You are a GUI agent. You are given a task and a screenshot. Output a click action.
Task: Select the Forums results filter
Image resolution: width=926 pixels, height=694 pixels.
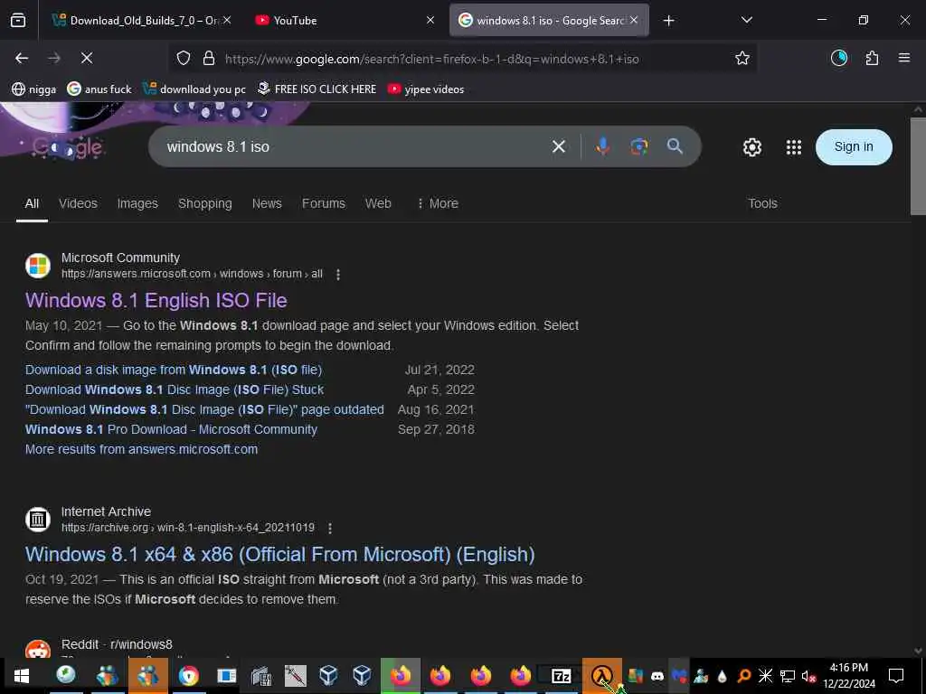pyautogui.click(x=324, y=203)
